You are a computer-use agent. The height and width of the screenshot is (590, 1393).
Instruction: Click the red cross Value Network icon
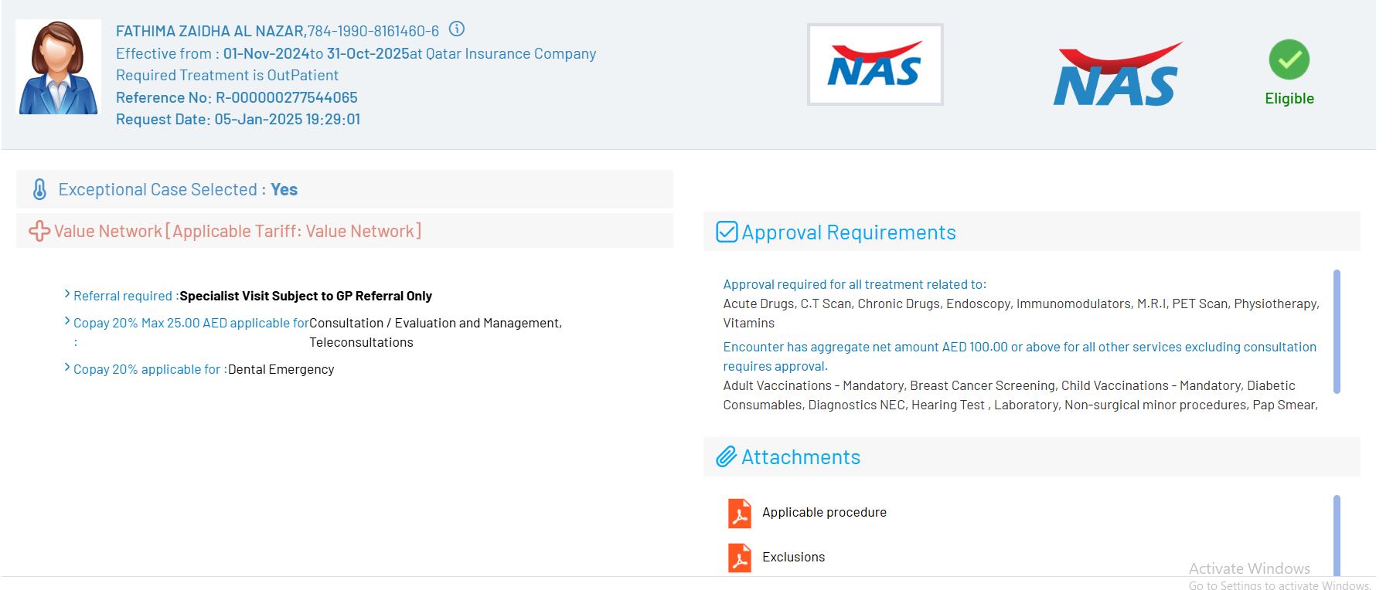39,231
